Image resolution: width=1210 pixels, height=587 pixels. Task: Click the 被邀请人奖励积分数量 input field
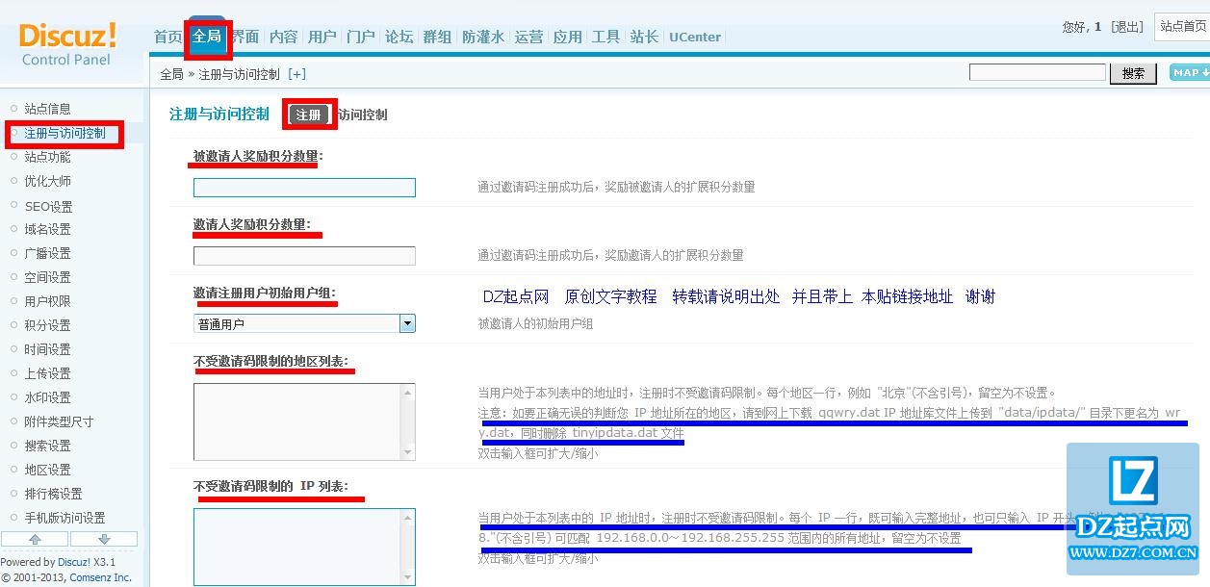(303, 187)
